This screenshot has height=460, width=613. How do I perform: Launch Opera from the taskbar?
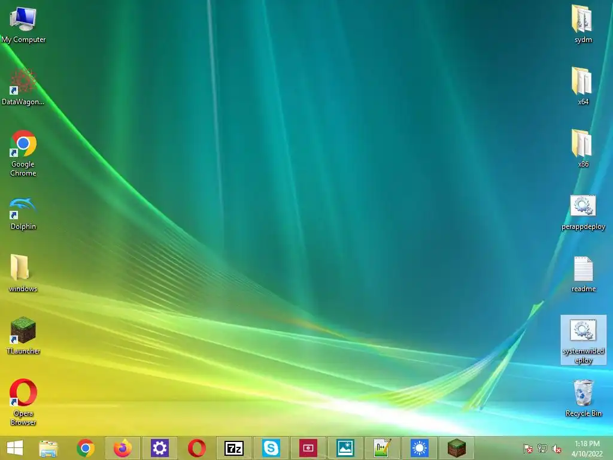(x=196, y=448)
